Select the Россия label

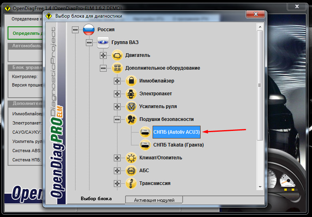106,30
